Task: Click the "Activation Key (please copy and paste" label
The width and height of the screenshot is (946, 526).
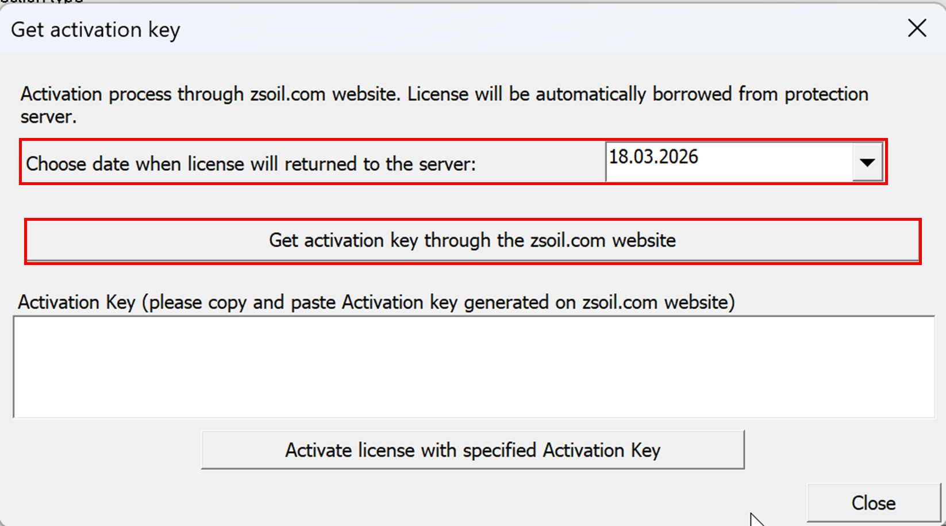Action: (x=172, y=302)
